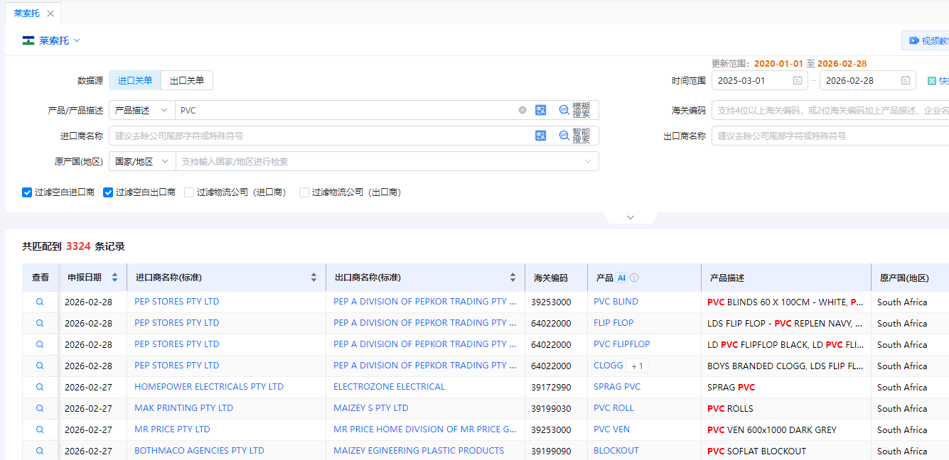Click the info icon next to the AI label
The height and width of the screenshot is (460, 949).
(x=634, y=278)
